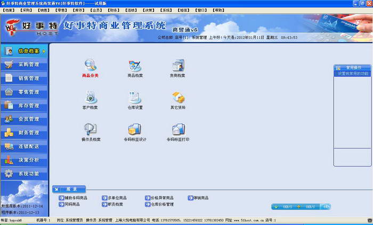Collapse the 报表 section header
Image resolution: width=373 pixels, height=225 pixels.
point(69,189)
